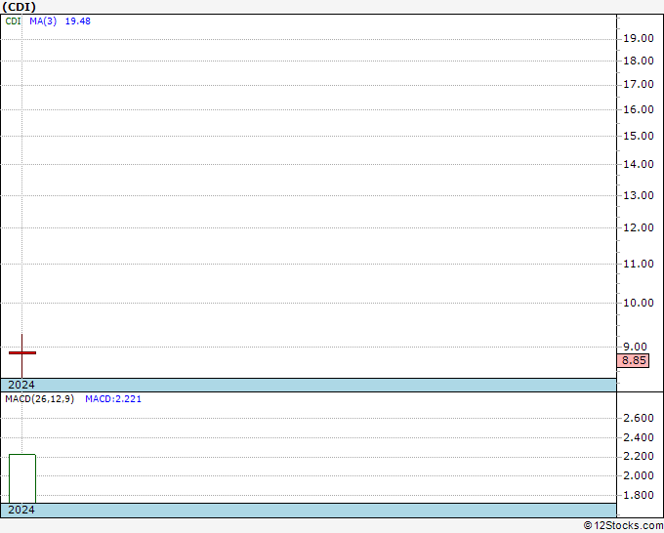Click the 19.48 moving average value
The width and height of the screenshot is (664, 533).
(x=77, y=21)
